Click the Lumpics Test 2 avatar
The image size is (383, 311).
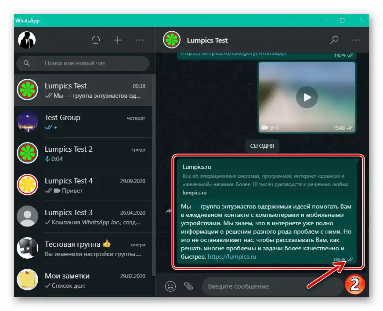point(27,153)
